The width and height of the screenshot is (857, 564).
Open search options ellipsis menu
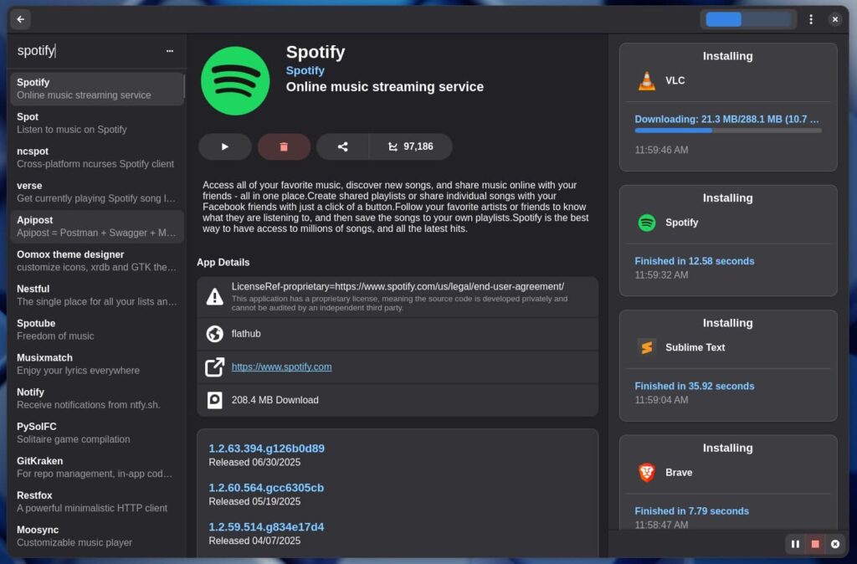tap(170, 51)
